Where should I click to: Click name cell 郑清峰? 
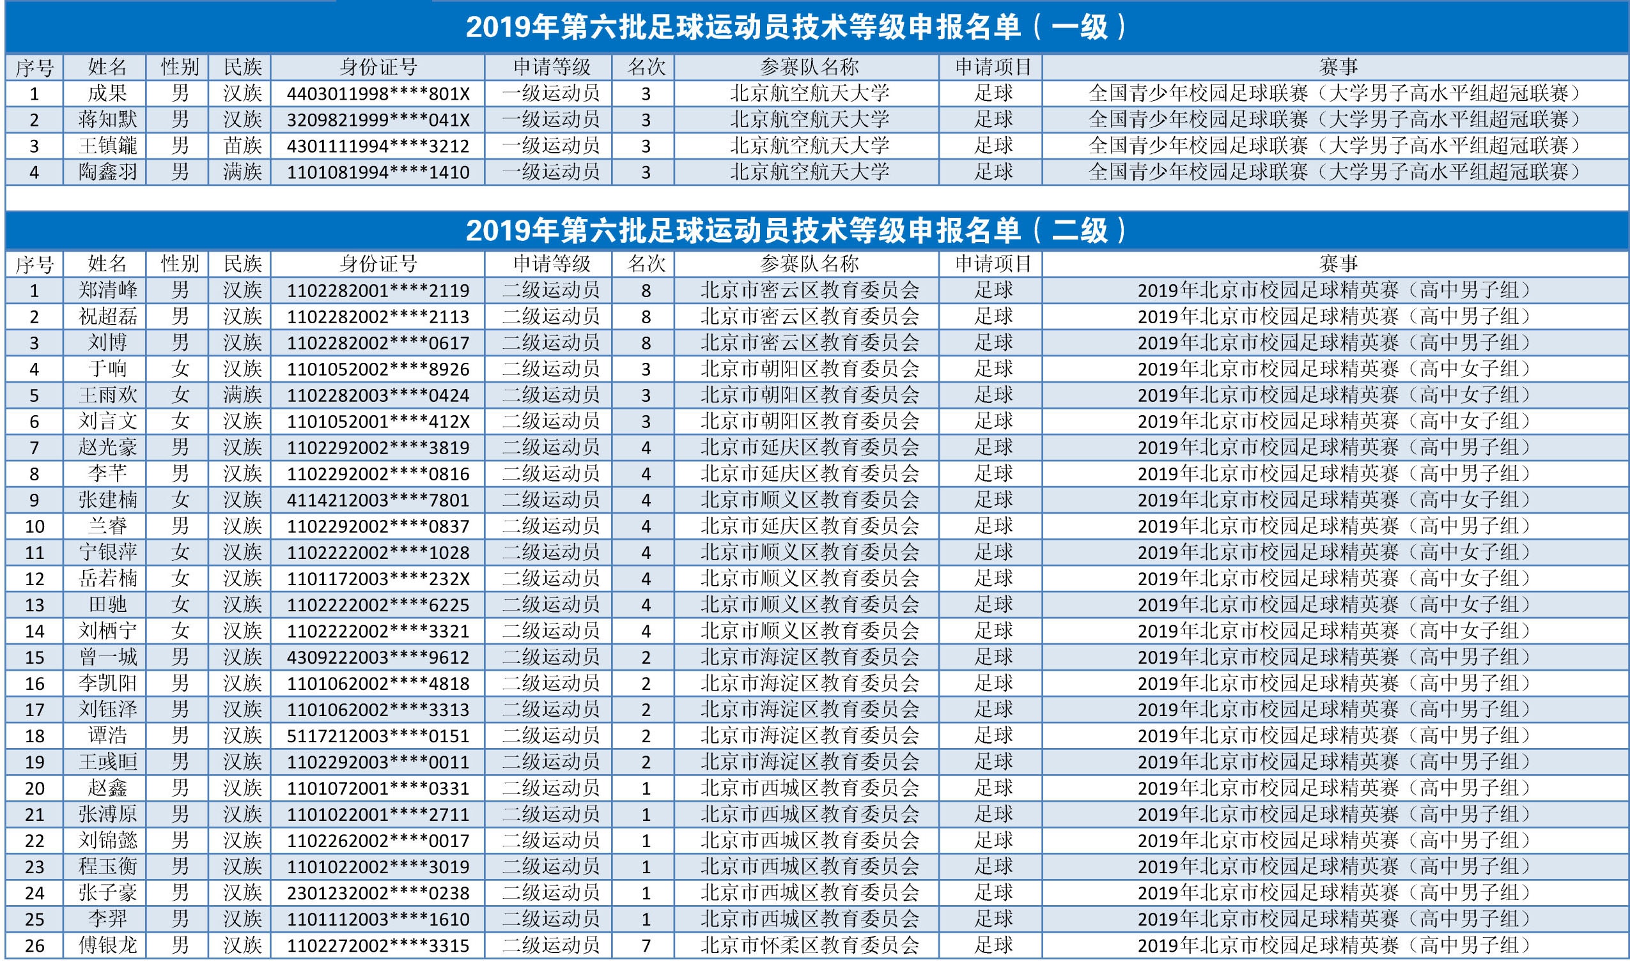[107, 290]
